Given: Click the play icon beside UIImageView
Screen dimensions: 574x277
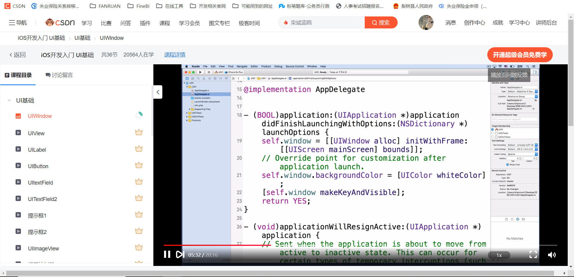Looking at the screenshot, I should click(x=18, y=248).
